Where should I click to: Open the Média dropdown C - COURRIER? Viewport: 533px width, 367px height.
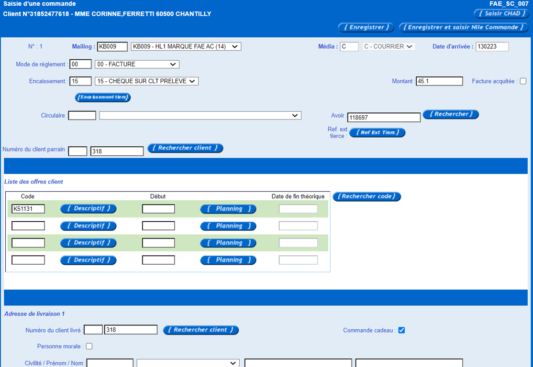[389, 46]
